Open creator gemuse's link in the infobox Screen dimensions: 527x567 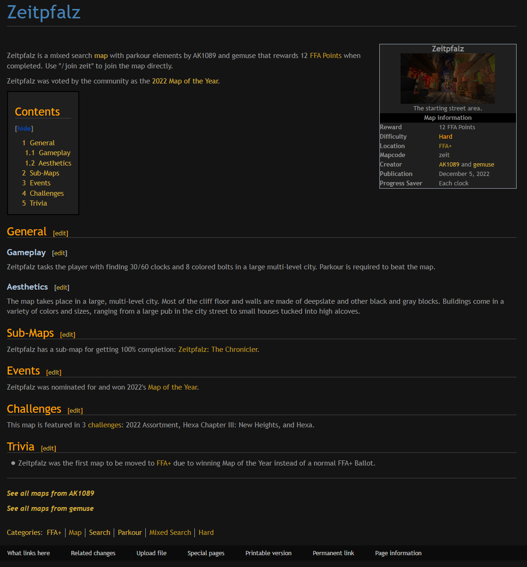pyautogui.click(x=484, y=165)
